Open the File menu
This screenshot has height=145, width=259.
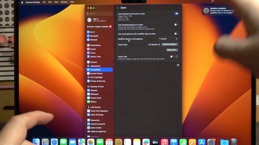pyautogui.click(x=44, y=2)
